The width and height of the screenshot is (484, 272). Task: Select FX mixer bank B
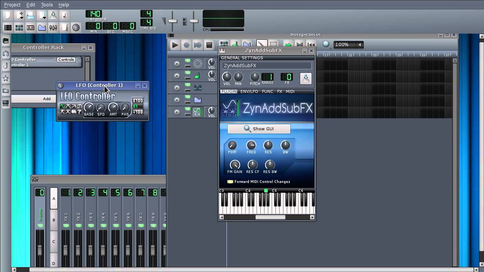54,220
